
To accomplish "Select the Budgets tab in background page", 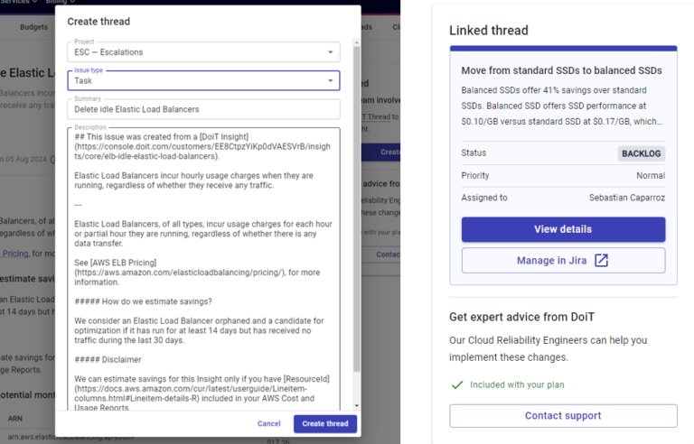I will click(33, 27).
